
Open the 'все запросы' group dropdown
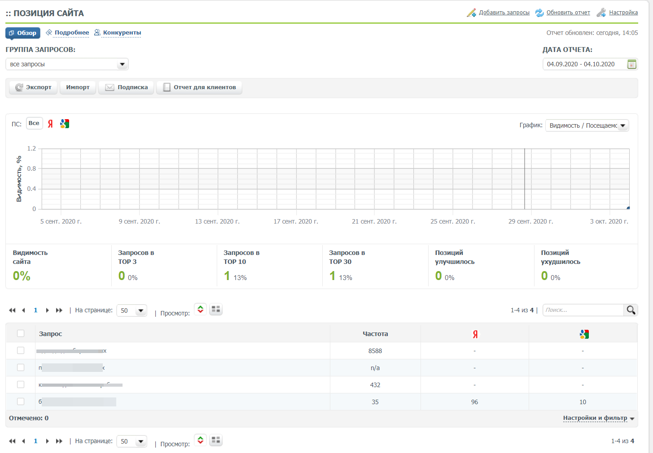[67, 64]
